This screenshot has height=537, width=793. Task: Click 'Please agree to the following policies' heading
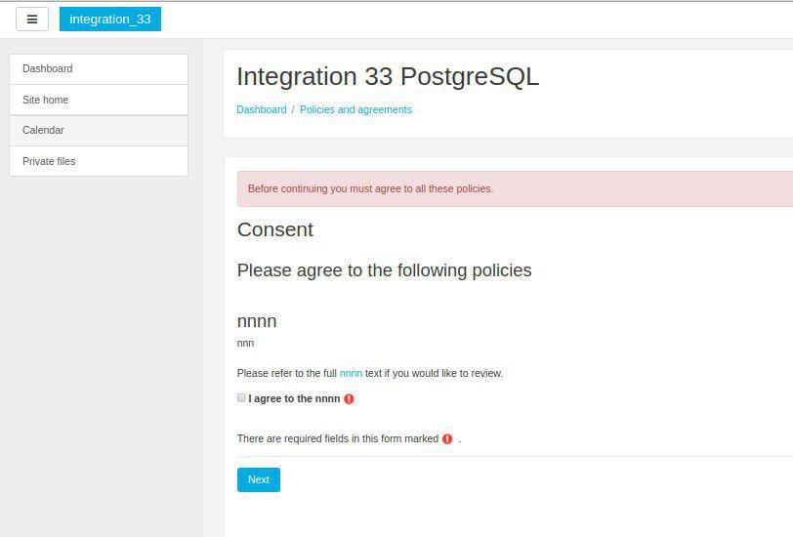click(385, 270)
